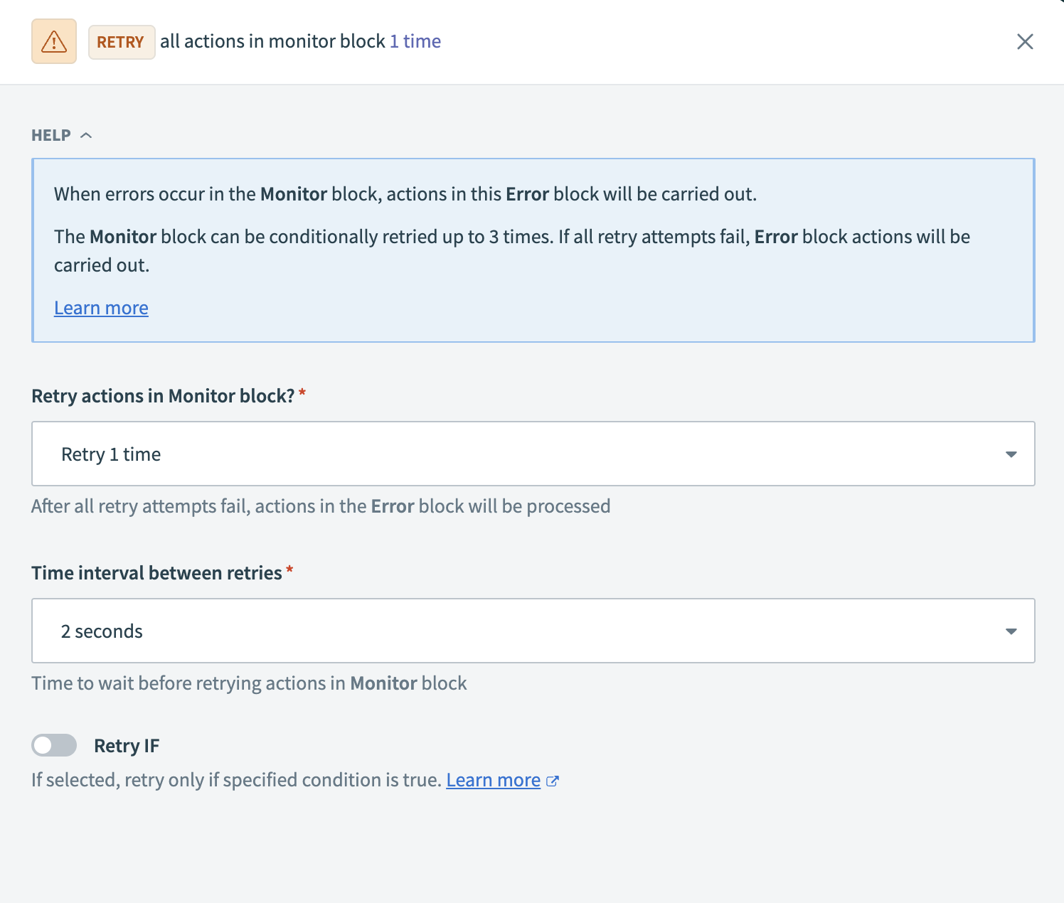The width and height of the screenshot is (1064, 903).
Task: Click the chevron next to HELP
Action: [87, 134]
